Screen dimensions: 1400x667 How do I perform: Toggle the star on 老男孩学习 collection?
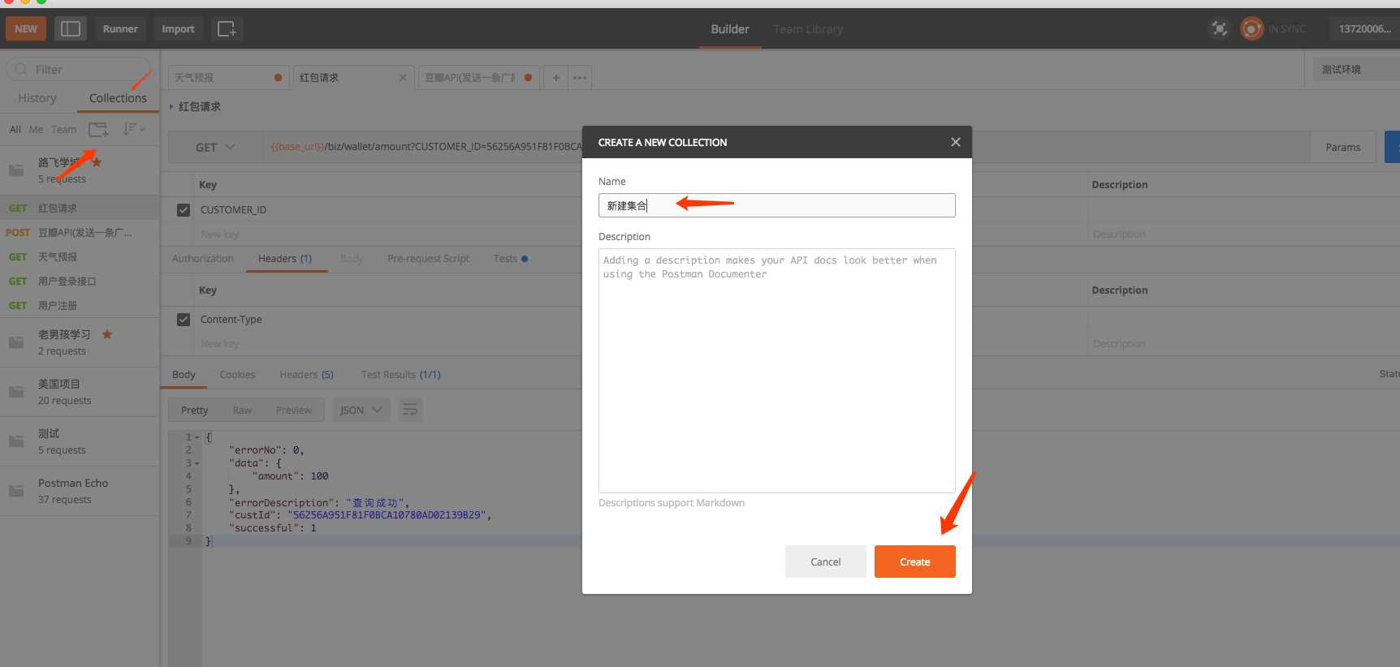tap(107, 334)
